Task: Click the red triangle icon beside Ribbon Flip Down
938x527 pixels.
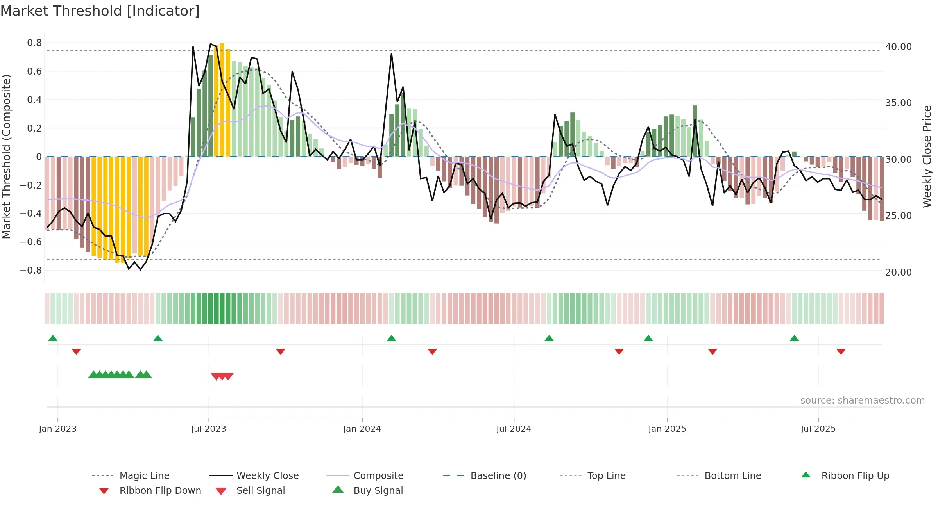Action: click(104, 491)
